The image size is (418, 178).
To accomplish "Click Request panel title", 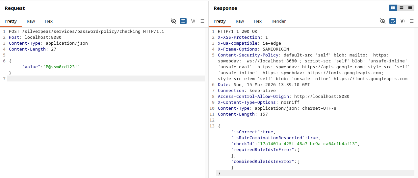I will pyautogui.click(x=15, y=8).
